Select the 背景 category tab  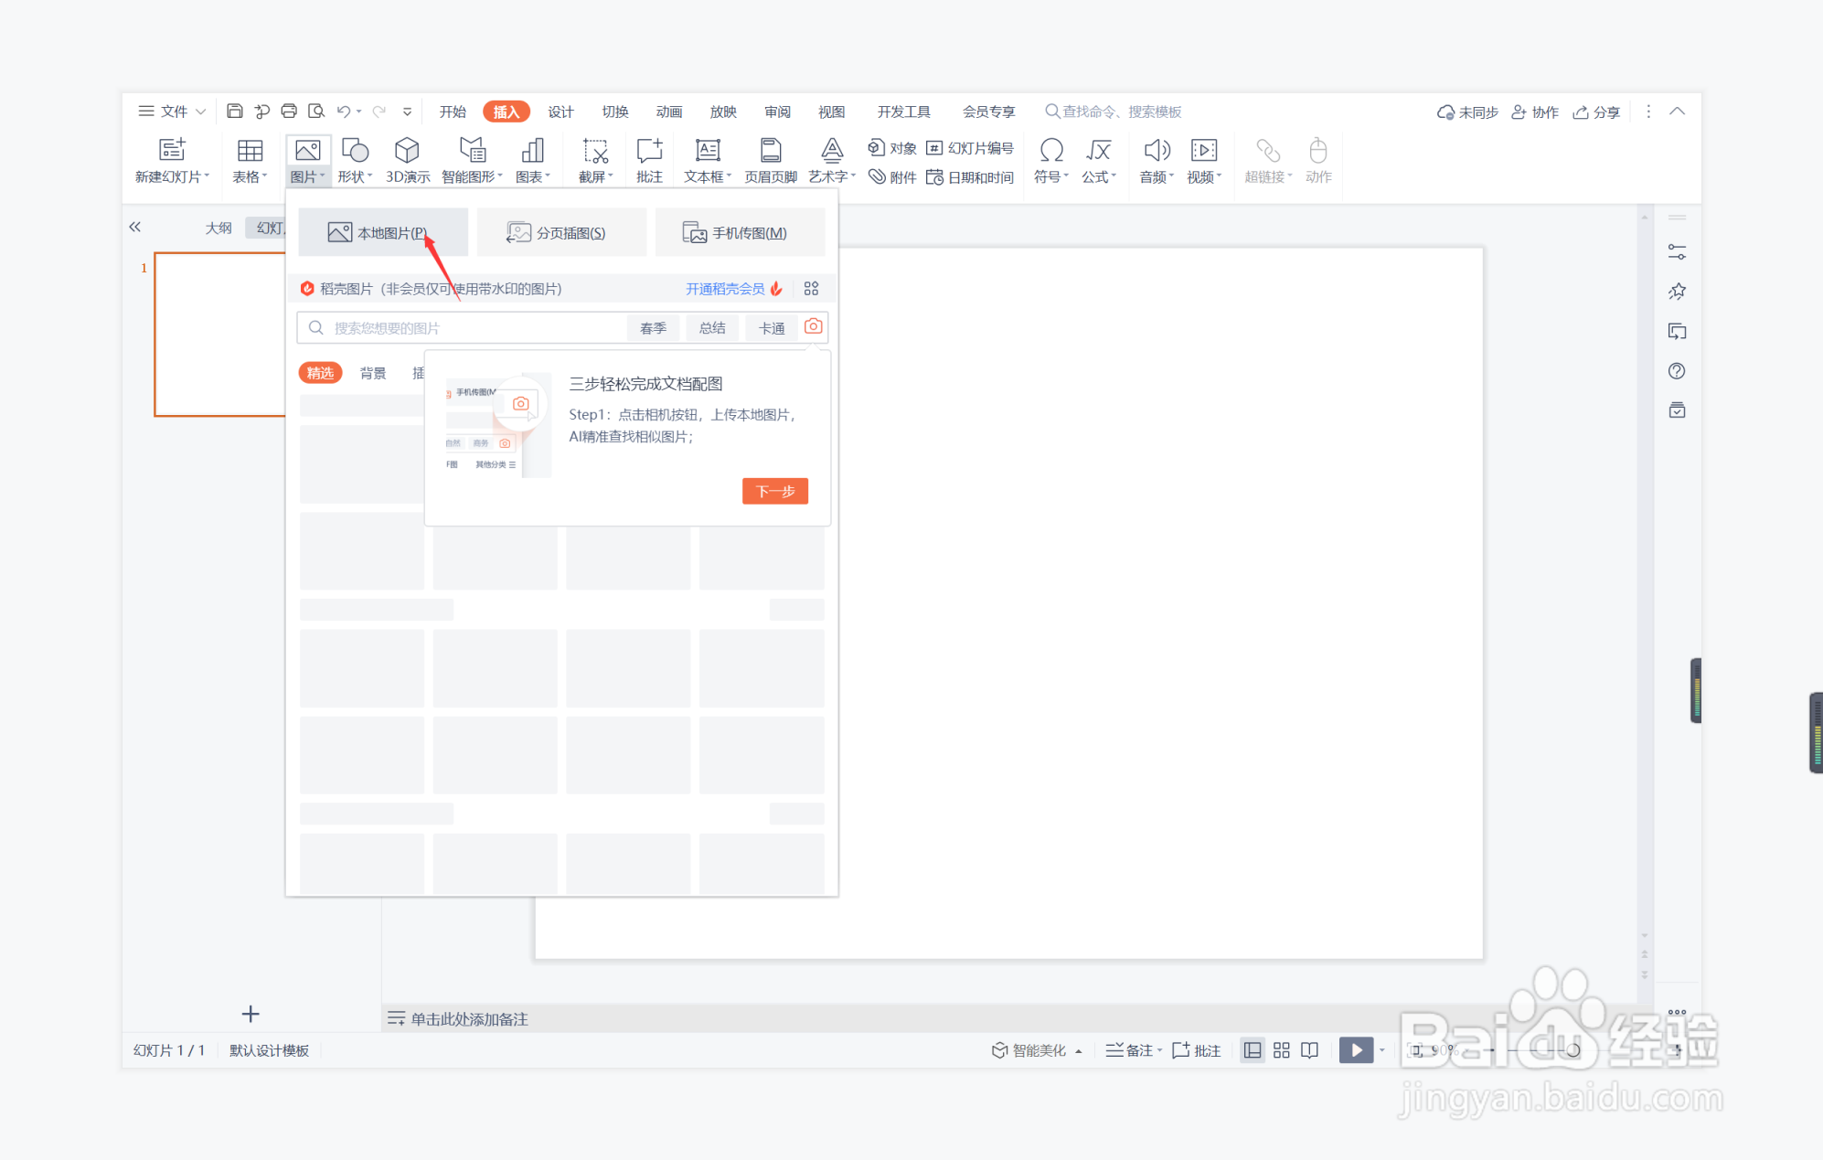[x=372, y=373]
